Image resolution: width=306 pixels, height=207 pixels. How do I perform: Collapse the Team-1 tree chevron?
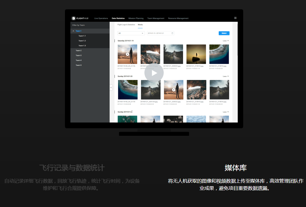pos(73,31)
